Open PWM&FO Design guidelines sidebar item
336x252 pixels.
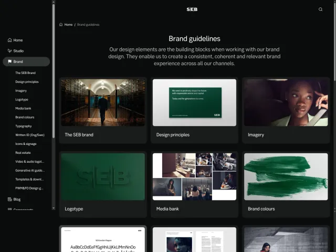point(29,188)
